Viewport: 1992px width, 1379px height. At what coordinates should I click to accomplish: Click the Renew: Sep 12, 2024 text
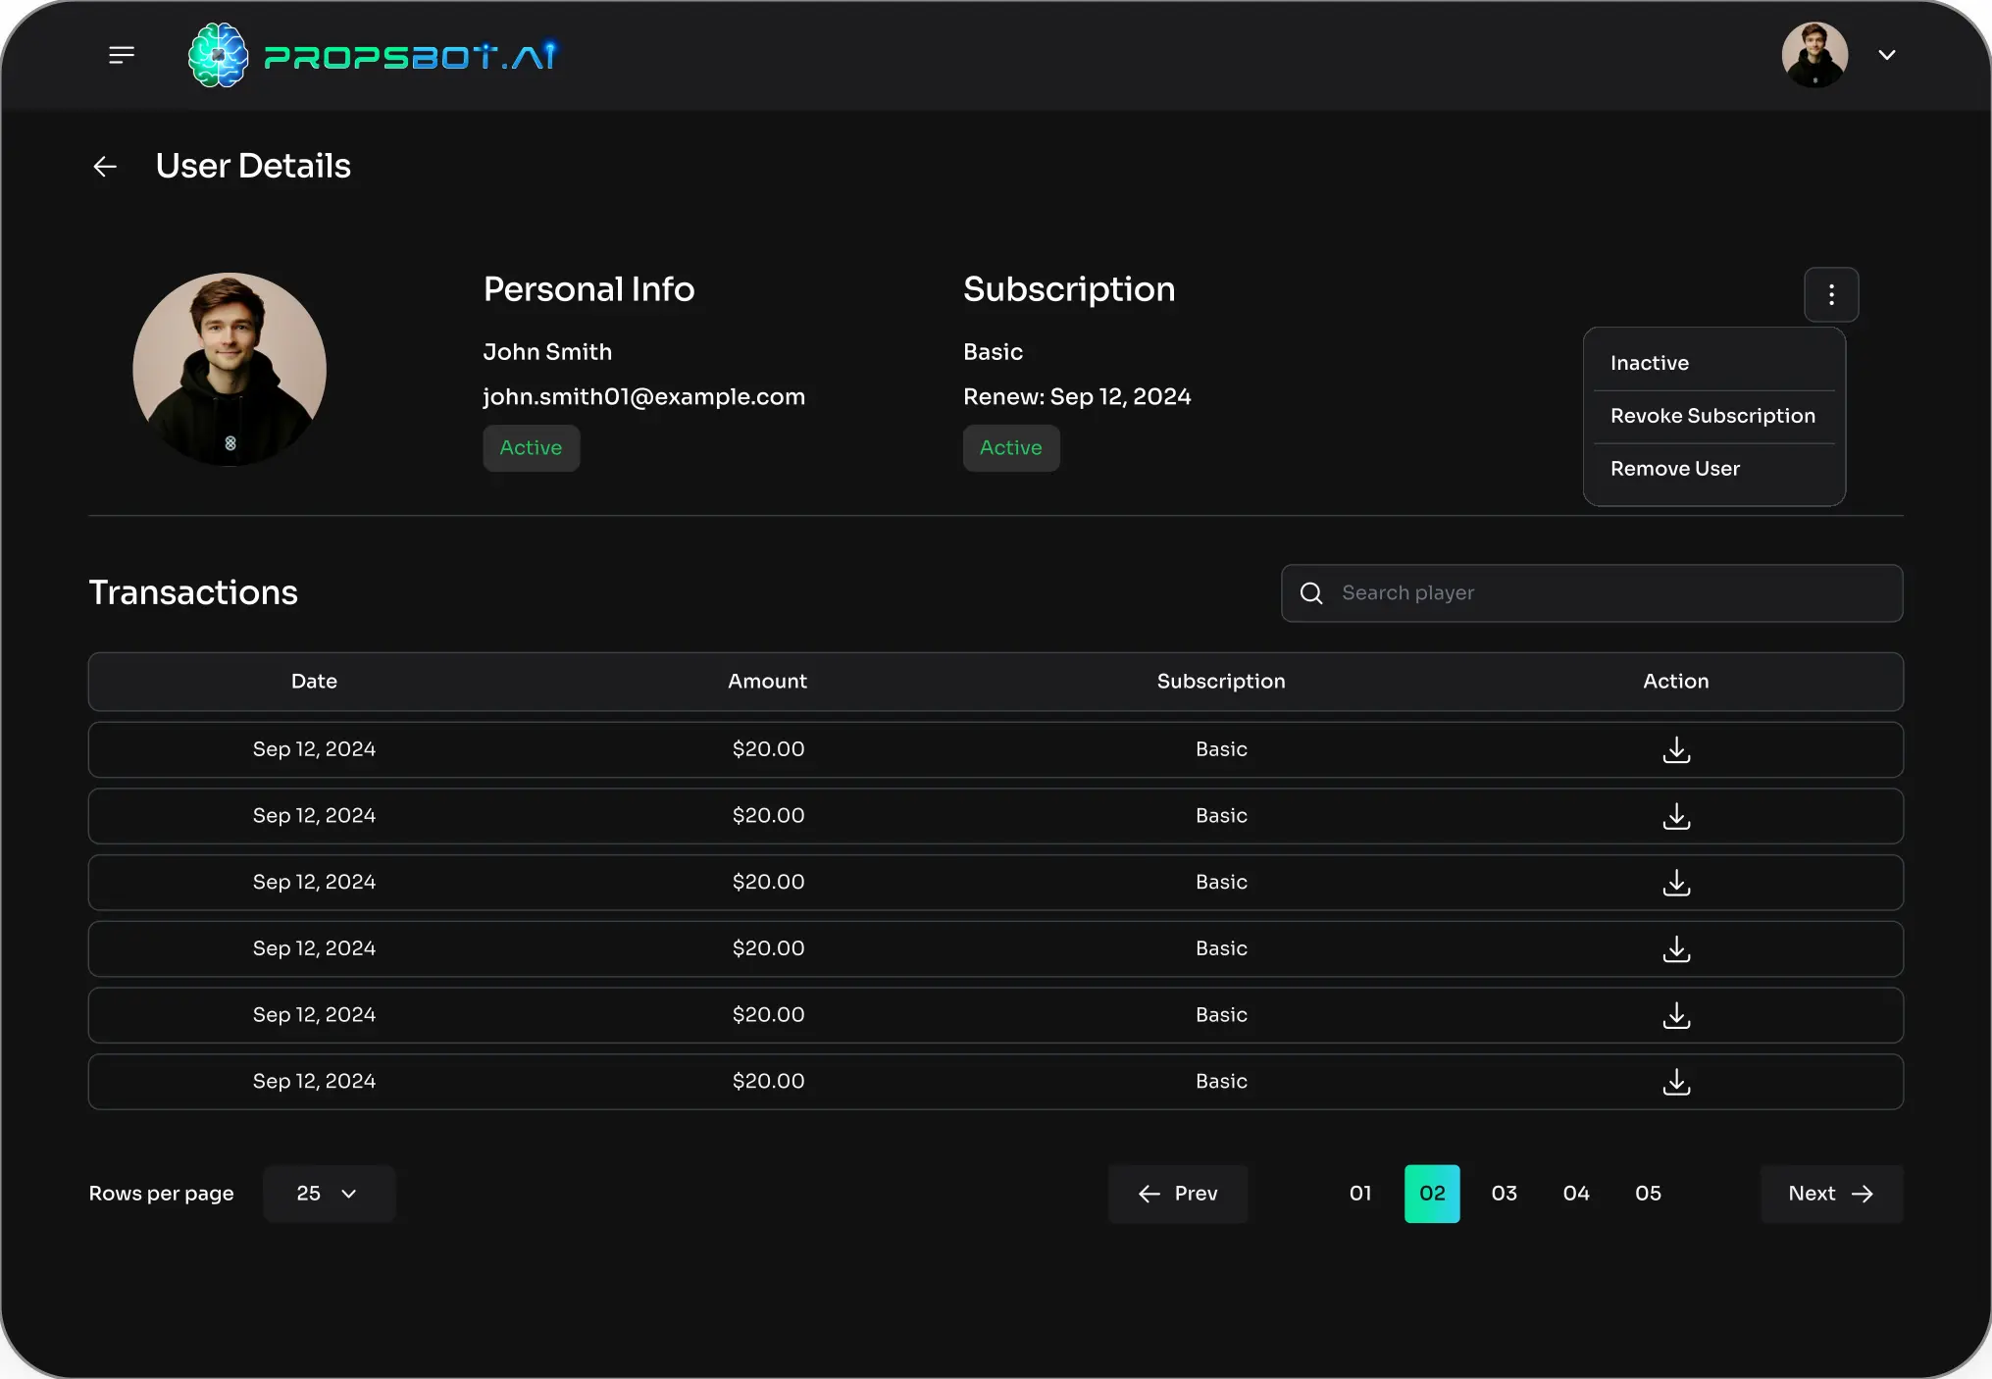click(1077, 397)
